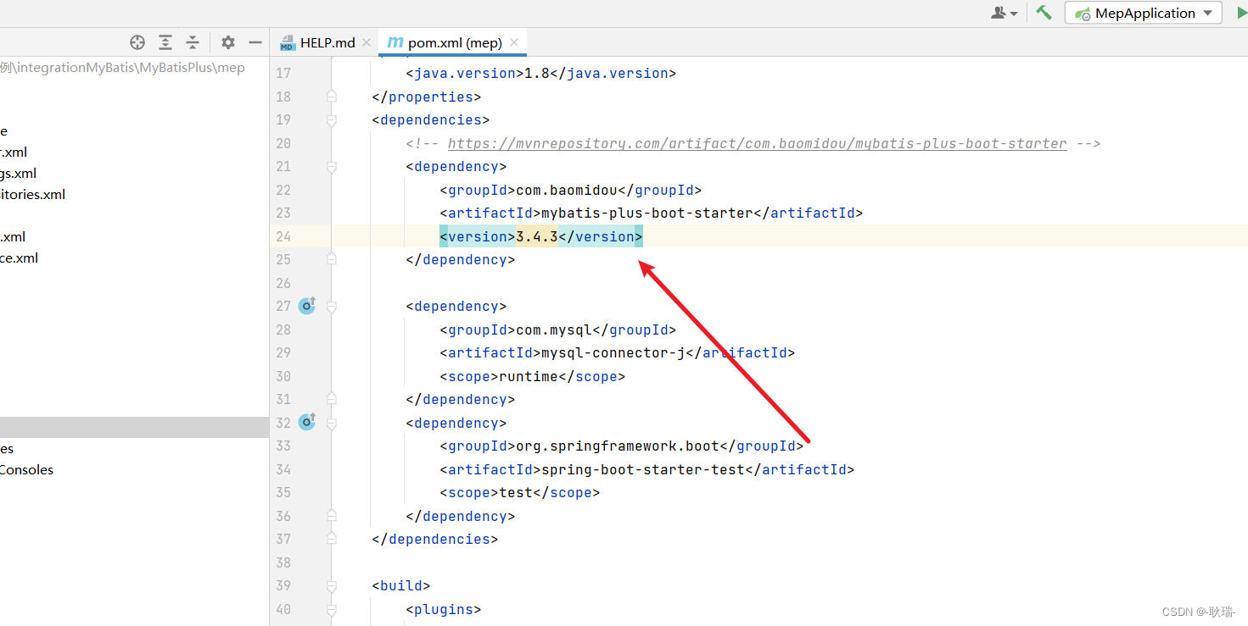Click the Build Project hammer icon
Image resolution: width=1248 pixels, height=626 pixels.
pos(1044,13)
